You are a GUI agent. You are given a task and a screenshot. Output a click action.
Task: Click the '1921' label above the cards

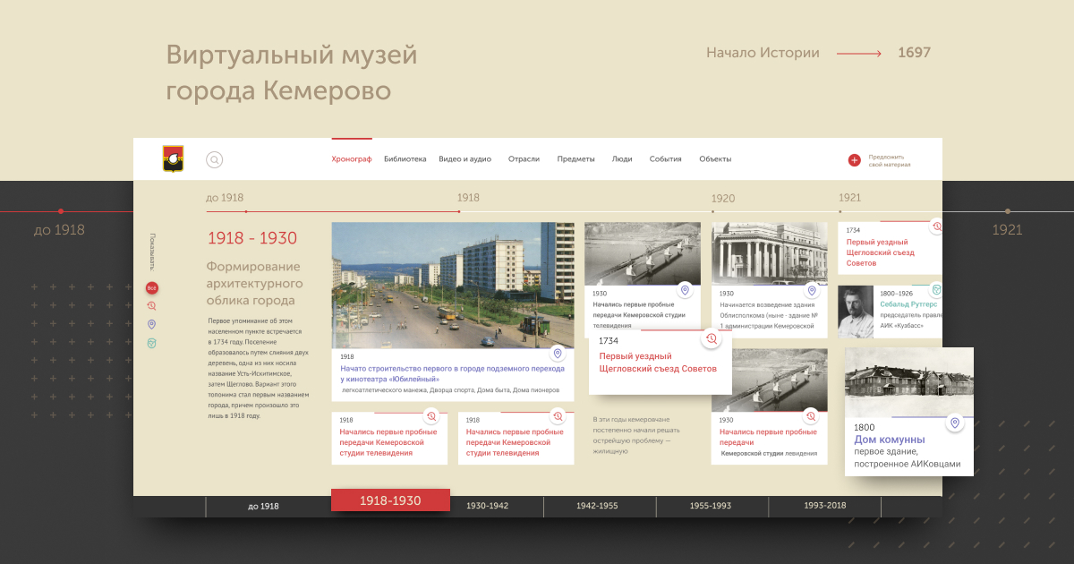coord(849,198)
